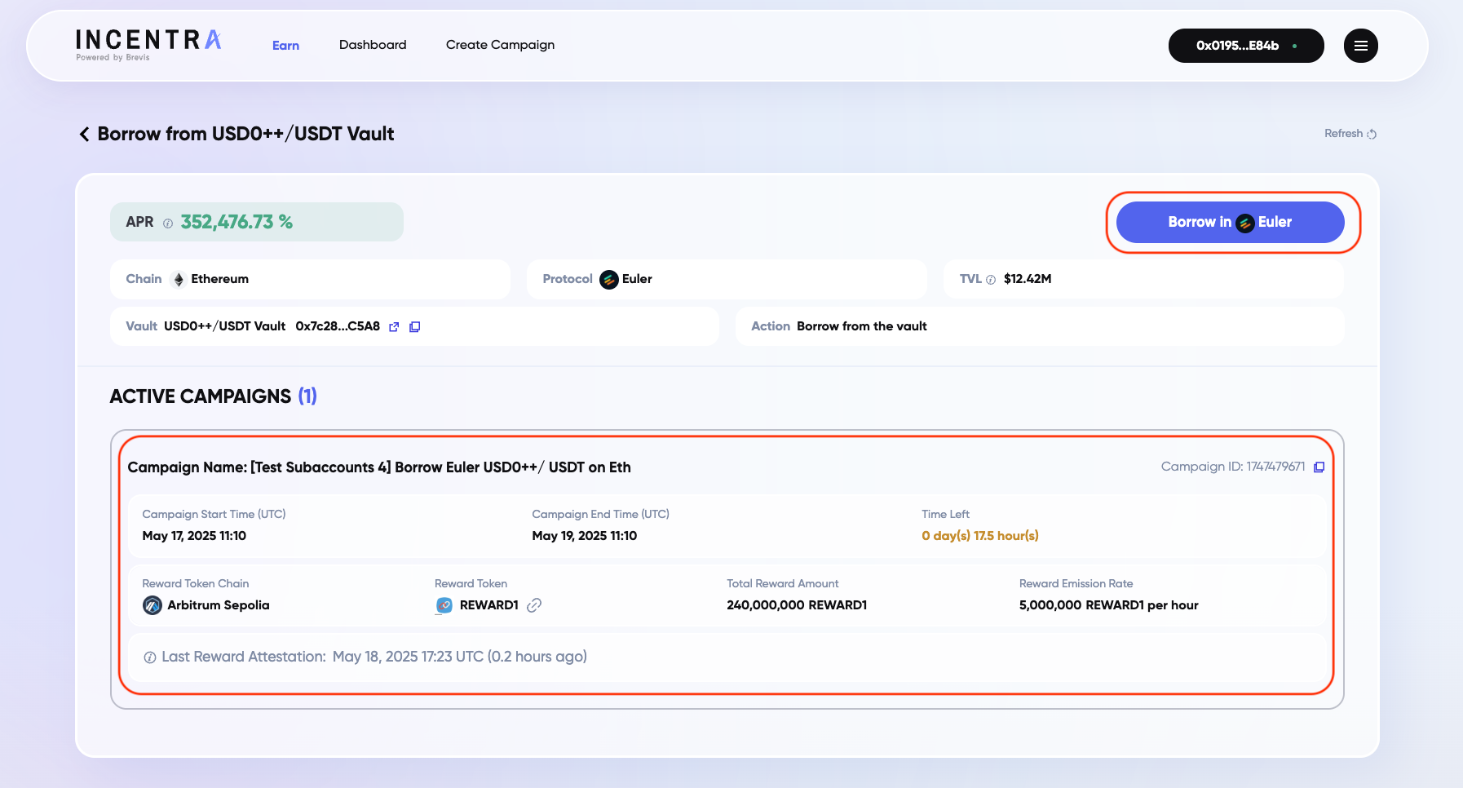
Task: Click the APR info icon
Action: [x=168, y=224]
